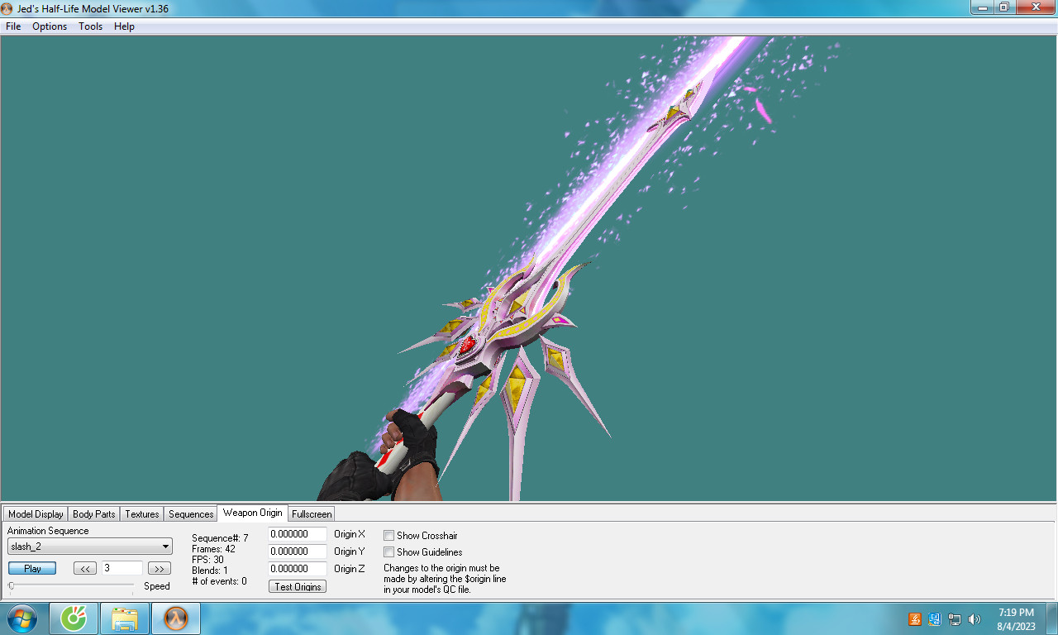Open Windows Explorer from the taskbar
The width and height of the screenshot is (1058, 635).
coord(124,618)
